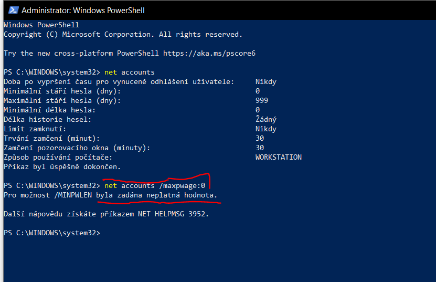The image size is (436, 282).
Task: Click the https://aka.ms/pscore6 URL
Action: pos(209,53)
